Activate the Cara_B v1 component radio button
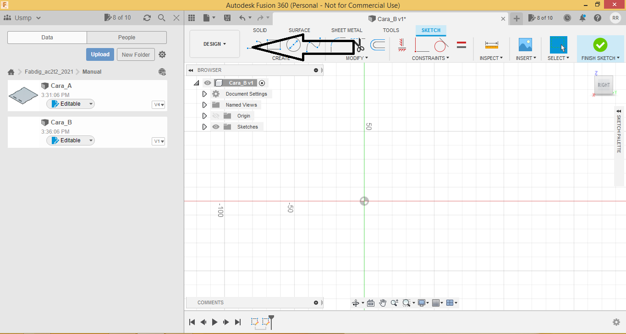The image size is (626, 334). click(x=262, y=83)
